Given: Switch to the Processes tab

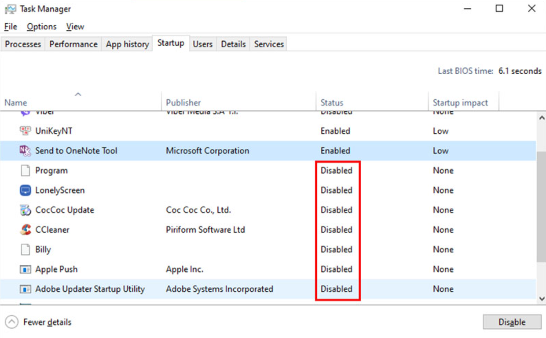Looking at the screenshot, I should (22, 44).
